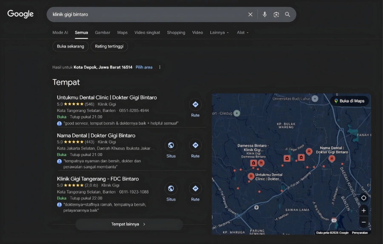The image size is (383, 244).
Task: Open the review "tempatnya nyaman dan bersih"
Action: click(102, 164)
